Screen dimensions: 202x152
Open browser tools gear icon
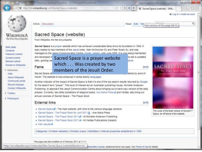197,8
